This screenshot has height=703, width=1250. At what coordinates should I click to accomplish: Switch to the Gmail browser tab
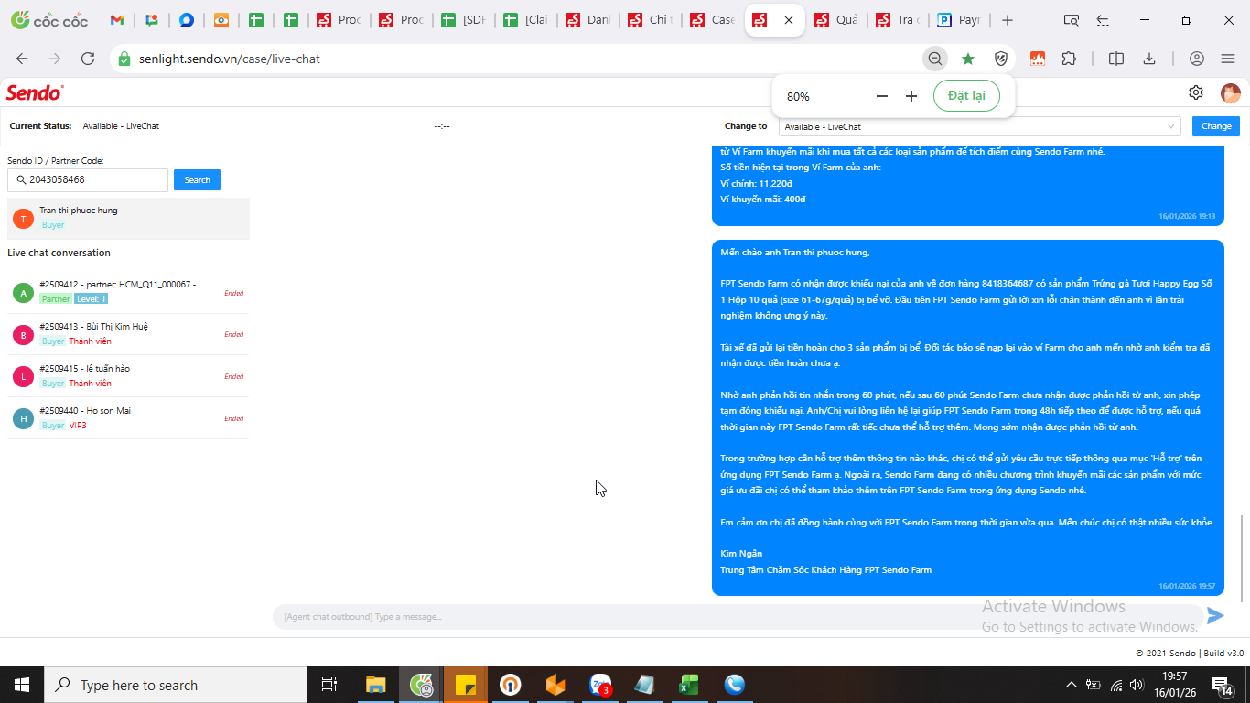116,20
